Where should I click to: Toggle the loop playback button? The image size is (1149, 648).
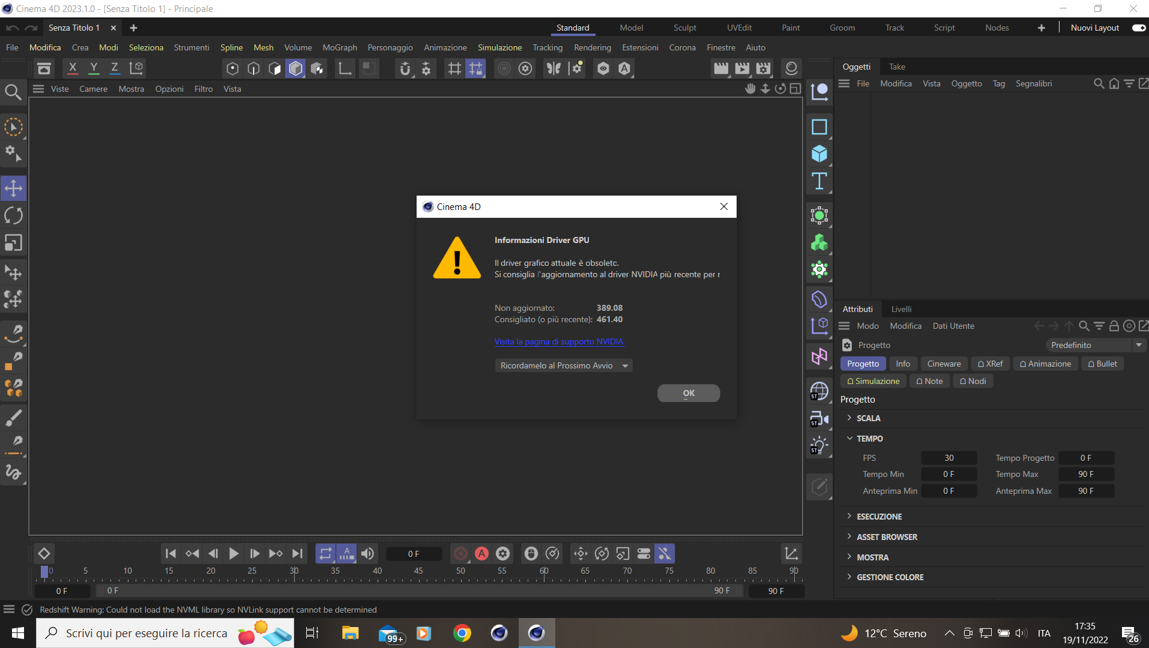coord(325,554)
